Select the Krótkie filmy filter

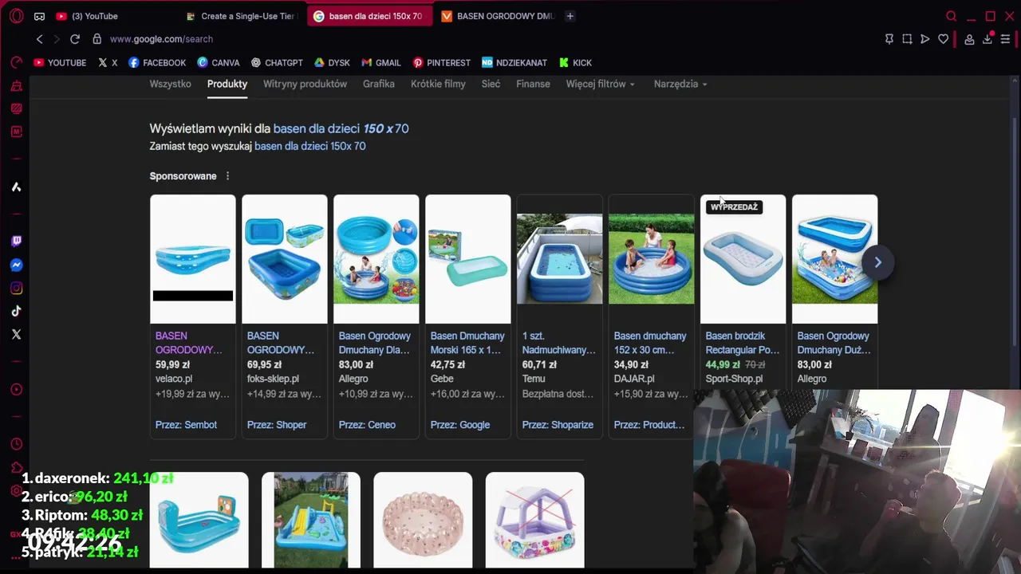click(x=438, y=84)
